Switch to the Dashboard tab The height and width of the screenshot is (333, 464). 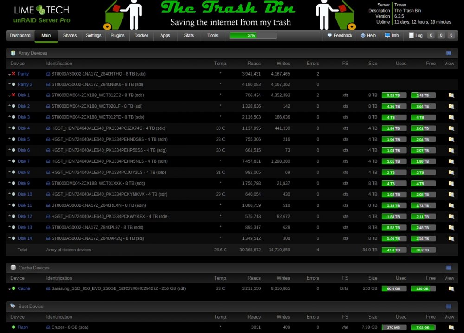tap(20, 36)
